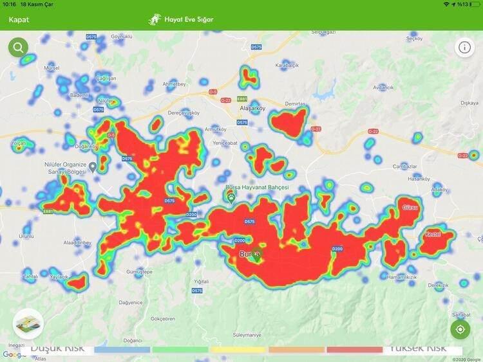The height and width of the screenshot is (362, 483).
Task: Open the info icon
Action: coord(464,47)
